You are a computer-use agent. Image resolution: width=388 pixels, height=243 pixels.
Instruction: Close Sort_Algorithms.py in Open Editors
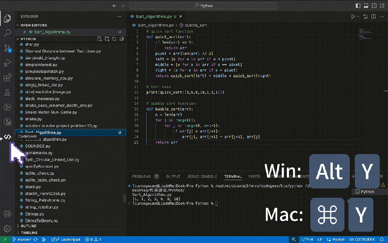(x=24, y=32)
